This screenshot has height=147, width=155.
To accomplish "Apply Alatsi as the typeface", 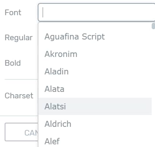I will [95, 106].
